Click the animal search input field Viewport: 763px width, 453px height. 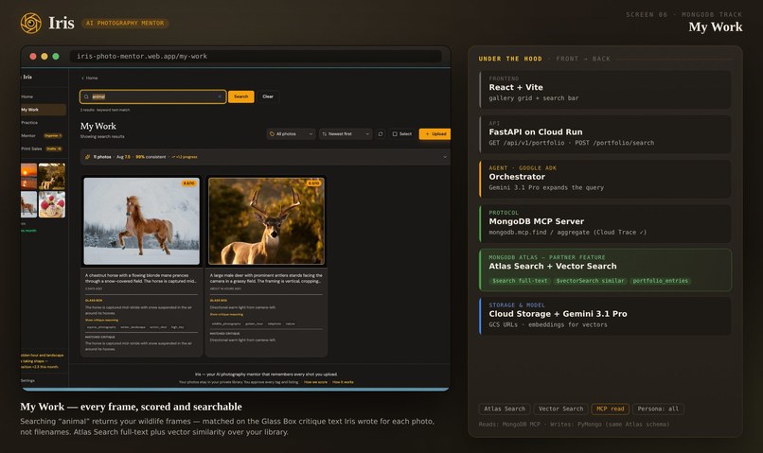click(152, 96)
